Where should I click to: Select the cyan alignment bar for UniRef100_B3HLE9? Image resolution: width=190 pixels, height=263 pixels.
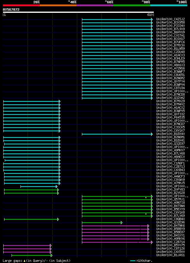117,59
